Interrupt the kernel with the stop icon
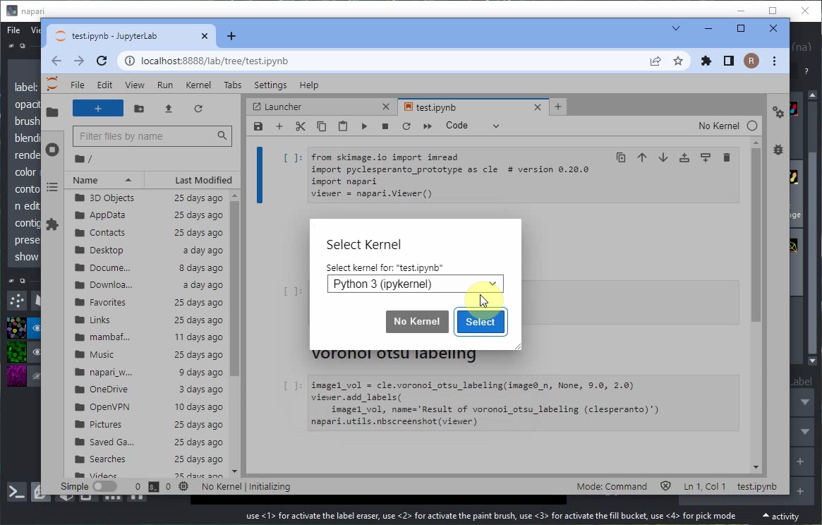822x525 pixels. pyautogui.click(x=385, y=126)
